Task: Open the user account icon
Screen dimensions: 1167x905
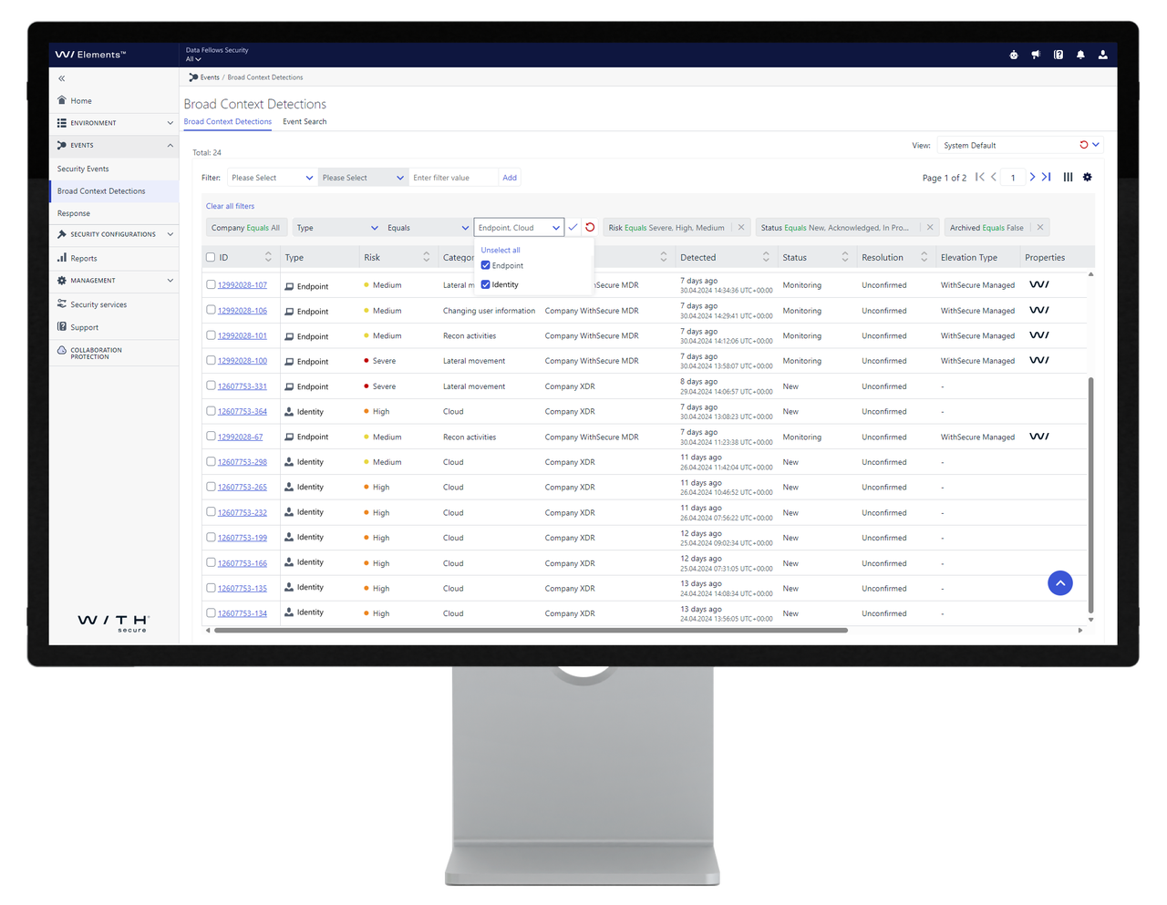Action: coord(1102,55)
